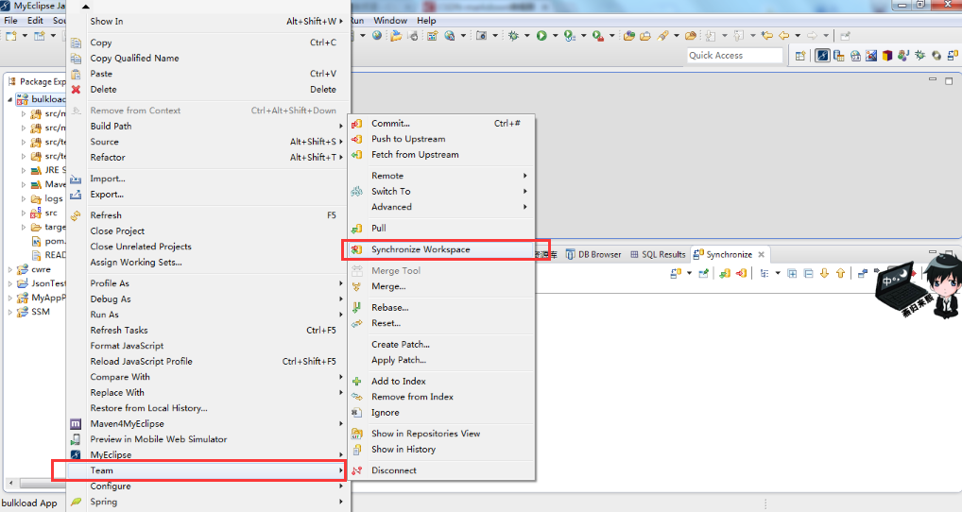This screenshot has width=962, height=512.
Task: Click the Search flashlight toolbar icon
Action: 662,36
